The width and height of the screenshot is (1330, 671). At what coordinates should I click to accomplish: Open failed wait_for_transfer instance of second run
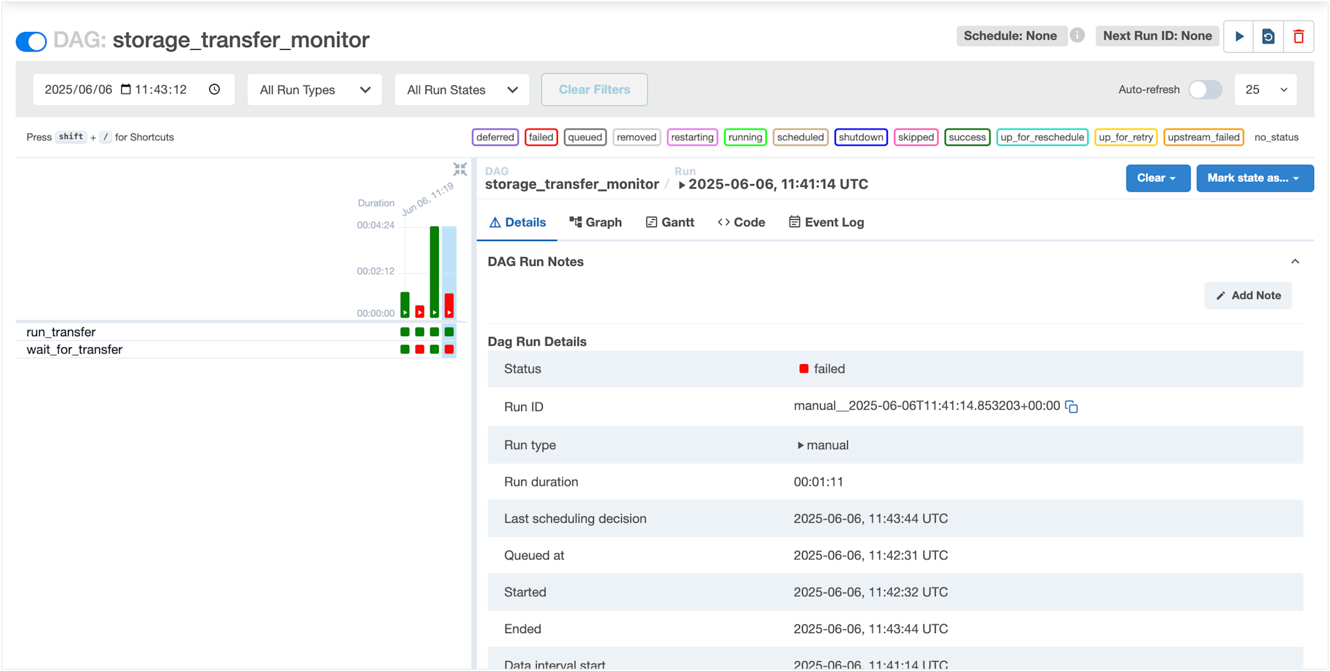pos(420,349)
